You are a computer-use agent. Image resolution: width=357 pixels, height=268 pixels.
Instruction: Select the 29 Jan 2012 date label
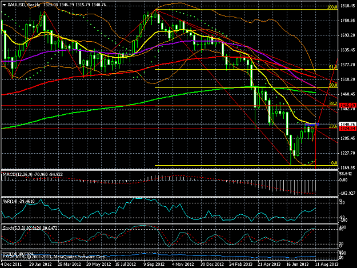41,264
